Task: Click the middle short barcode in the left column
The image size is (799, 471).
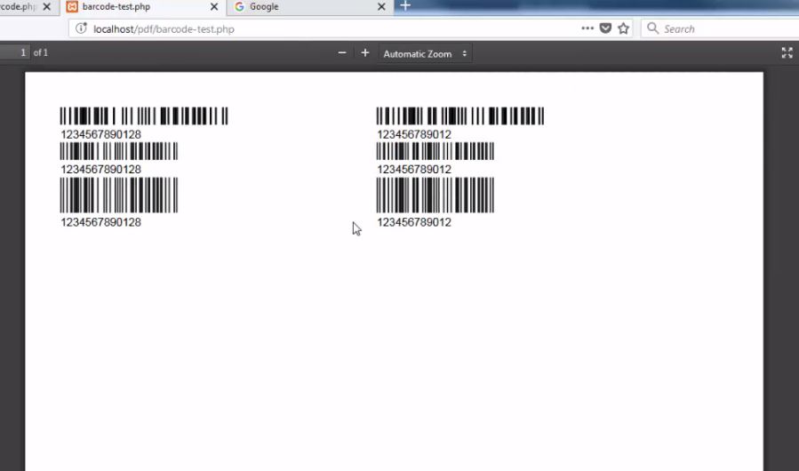Action: tap(119, 151)
